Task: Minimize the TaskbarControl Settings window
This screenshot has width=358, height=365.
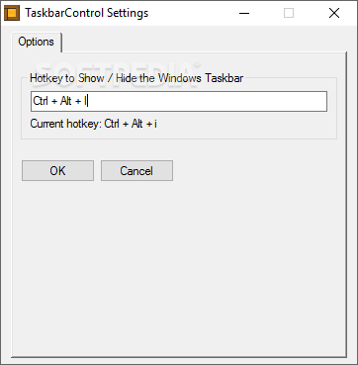Action: [244, 13]
